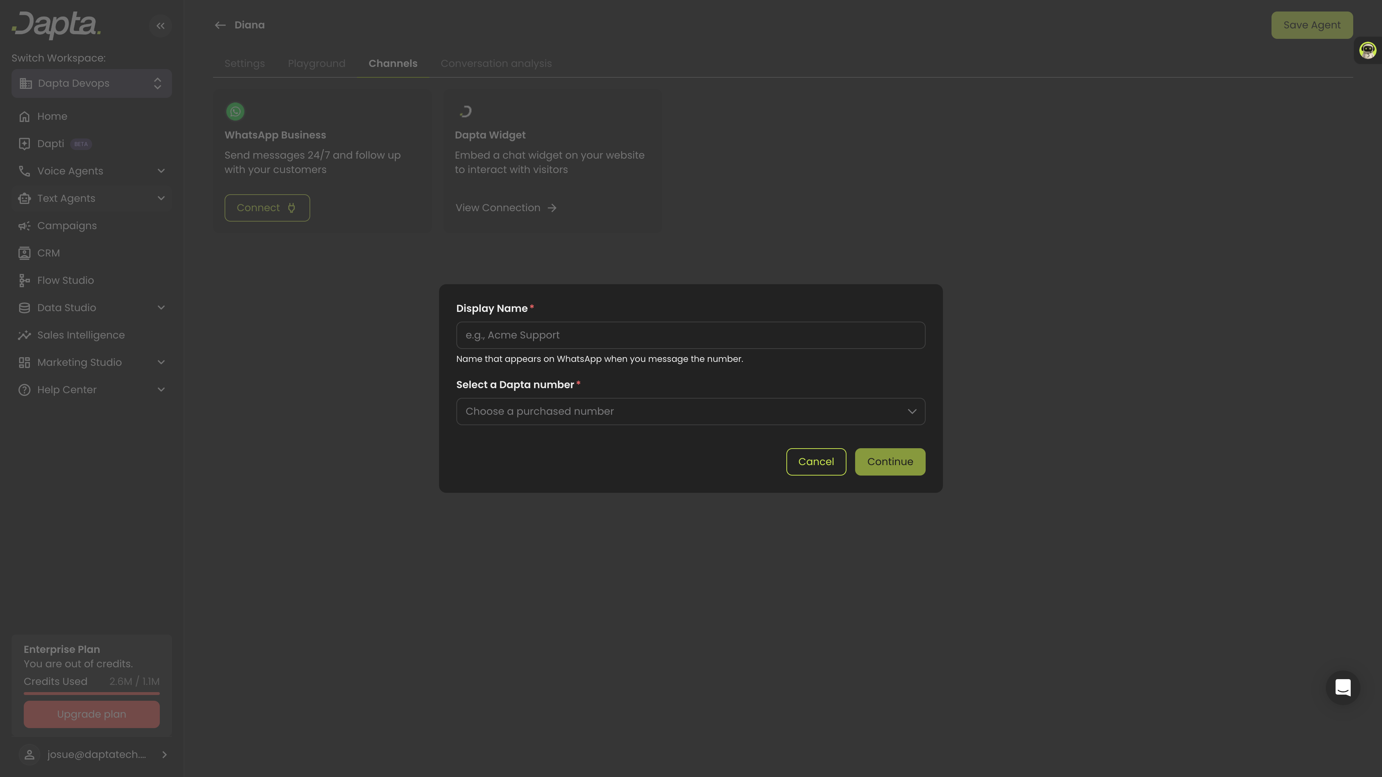This screenshot has height=777, width=1382.
Task: Open Sales Intelligence in the sidebar
Action: pos(92,335)
